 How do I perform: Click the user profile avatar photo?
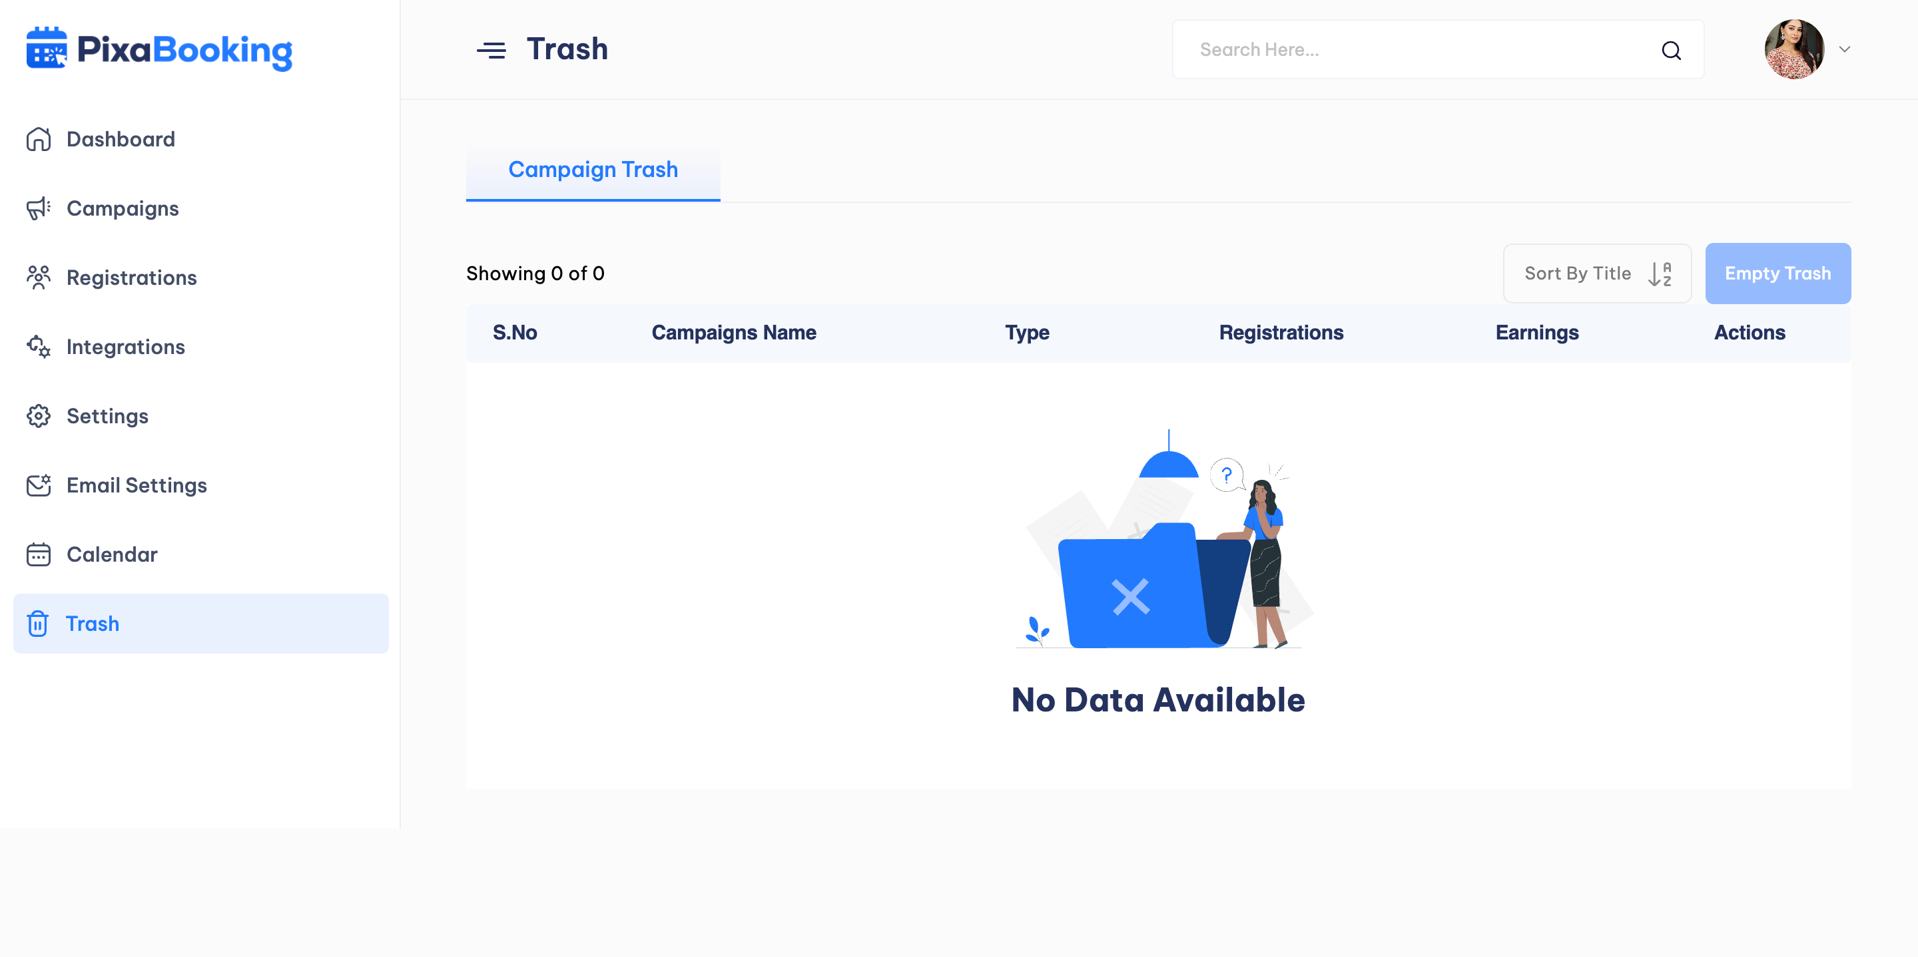point(1793,49)
